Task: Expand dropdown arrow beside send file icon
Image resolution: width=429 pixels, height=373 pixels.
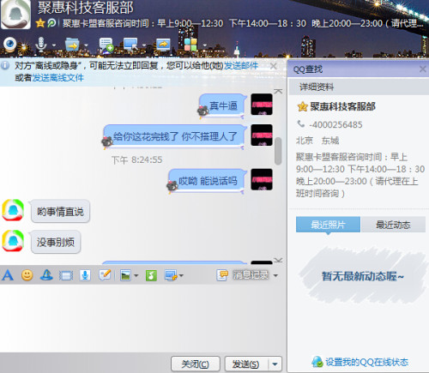Action: tap(86, 45)
